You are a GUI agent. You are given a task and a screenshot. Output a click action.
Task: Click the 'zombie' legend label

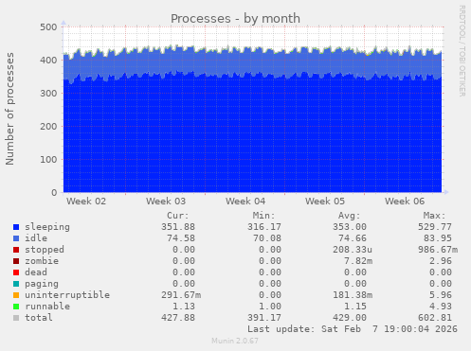click(x=42, y=261)
